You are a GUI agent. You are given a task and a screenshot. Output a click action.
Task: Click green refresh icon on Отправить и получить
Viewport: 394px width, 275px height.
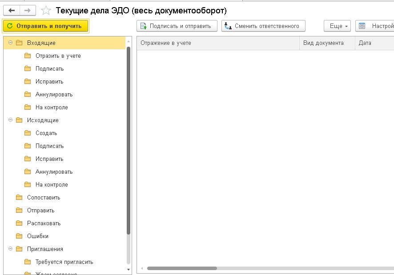tap(10, 26)
